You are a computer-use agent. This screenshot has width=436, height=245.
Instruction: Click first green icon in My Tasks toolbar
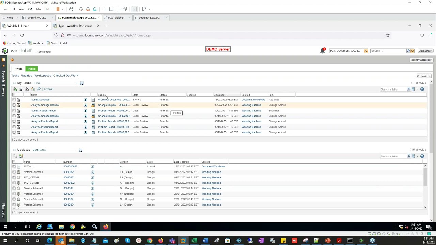coord(15,89)
